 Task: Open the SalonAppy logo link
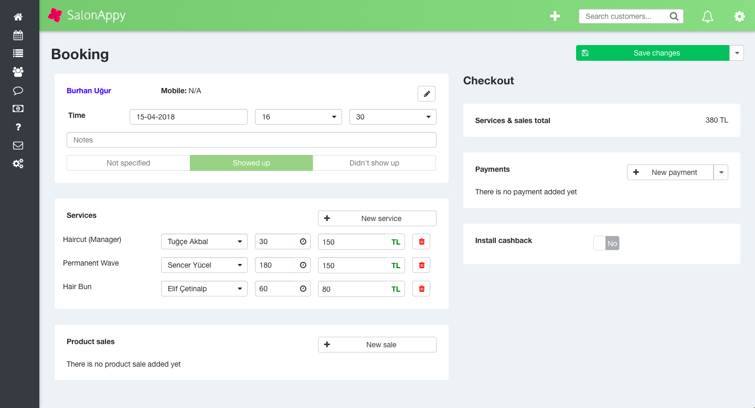[86, 16]
